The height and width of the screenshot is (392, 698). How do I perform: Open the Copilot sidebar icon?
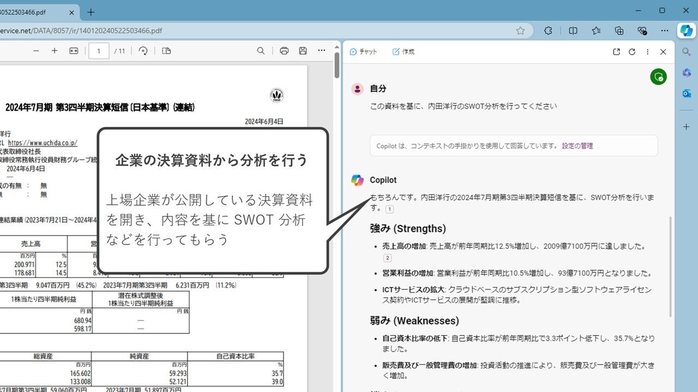685,30
